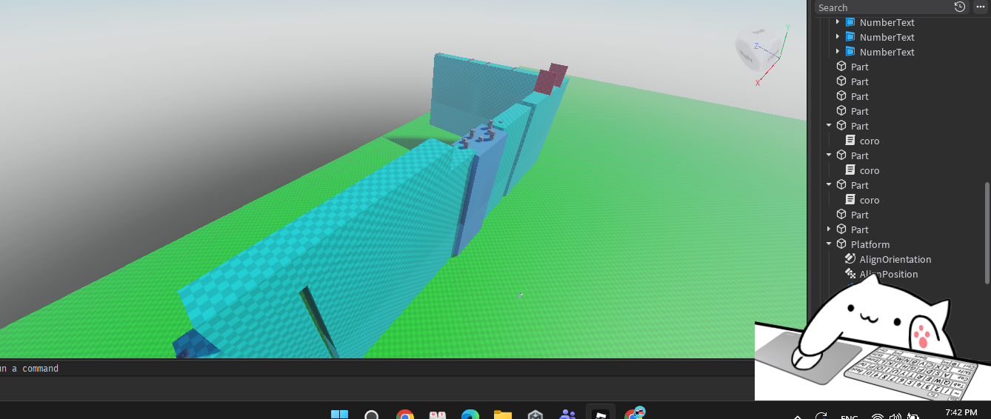This screenshot has width=991, height=419.
Task: Click the Explorer Search input field
Action: click(x=881, y=7)
